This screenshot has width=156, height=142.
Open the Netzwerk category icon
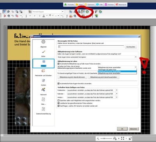point(43,90)
